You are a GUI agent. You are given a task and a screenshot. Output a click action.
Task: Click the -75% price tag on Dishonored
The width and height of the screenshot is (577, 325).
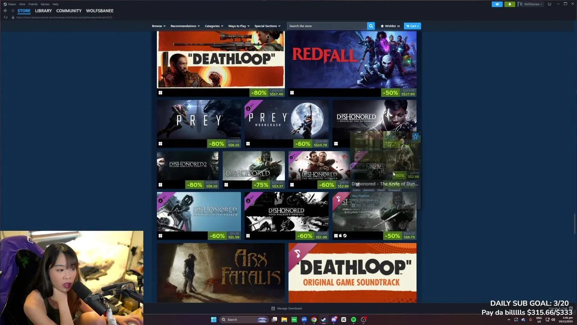point(269,185)
